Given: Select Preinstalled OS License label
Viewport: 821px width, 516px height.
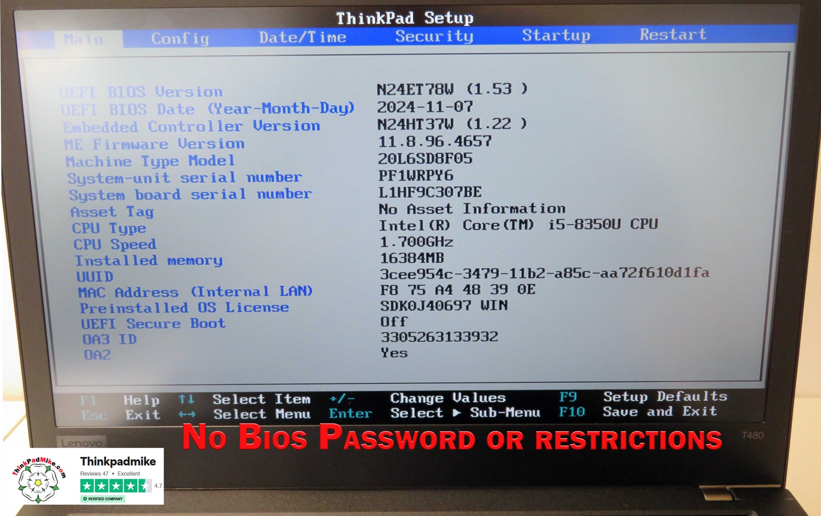Looking at the screenshot, I should click(x=184, y=308).
